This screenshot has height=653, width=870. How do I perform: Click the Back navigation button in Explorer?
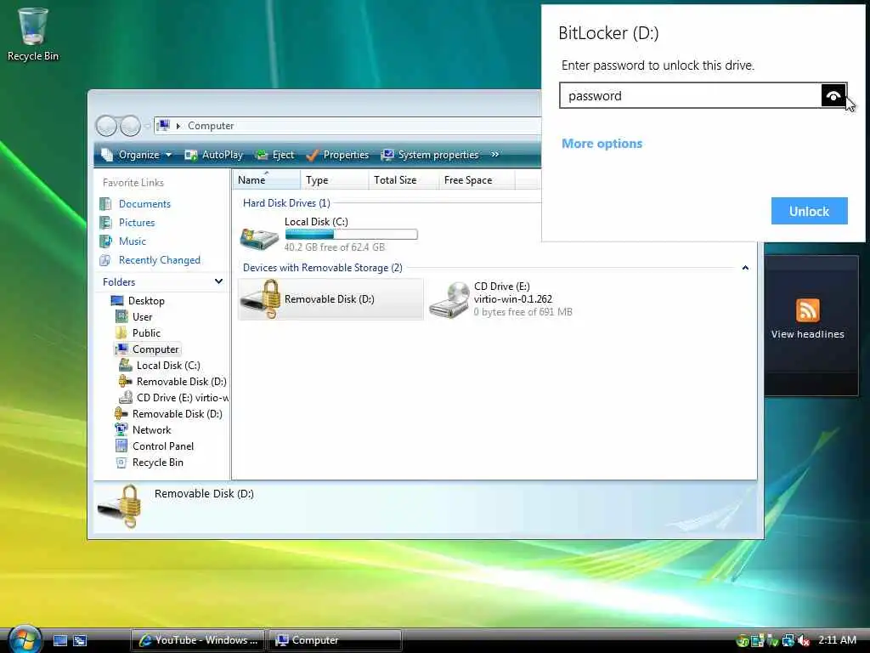106,126
